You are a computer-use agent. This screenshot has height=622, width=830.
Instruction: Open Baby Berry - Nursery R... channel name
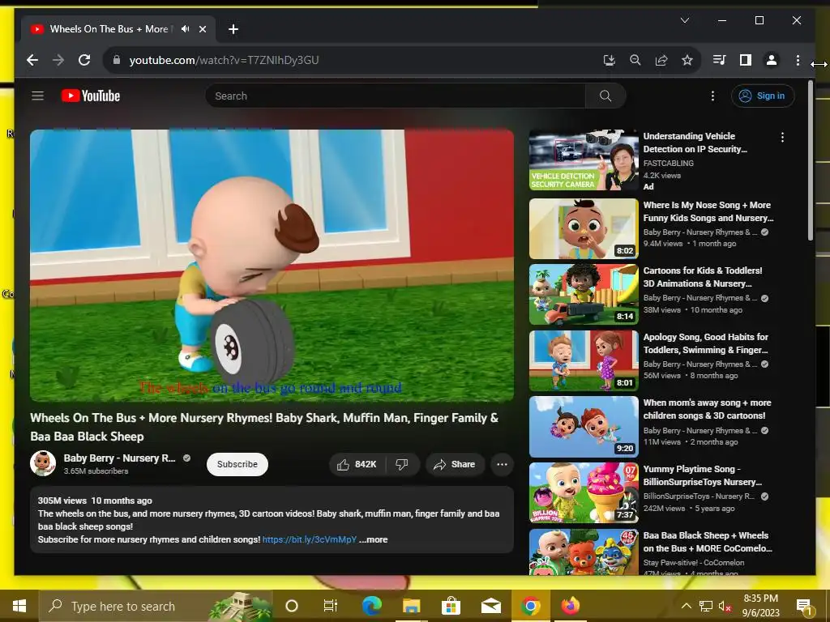pyautogui.click(x=120, y=458)
